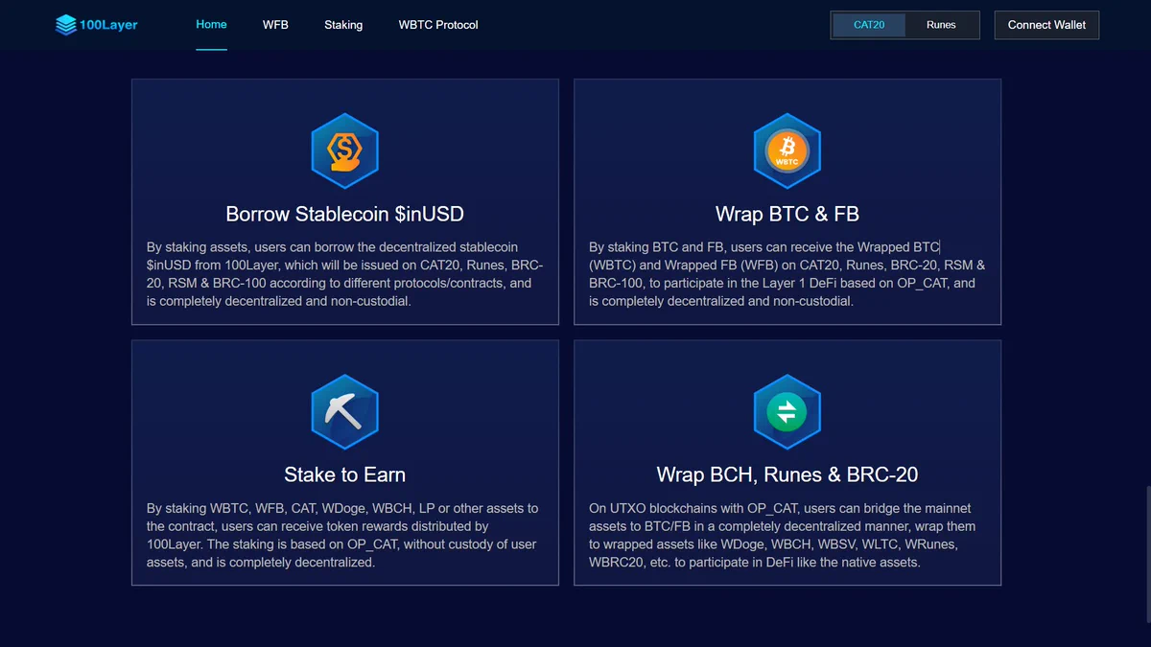Click the Stake to Earn pickaxe icon
Viewport: 1151px width, 647px height.
[345, 412]
